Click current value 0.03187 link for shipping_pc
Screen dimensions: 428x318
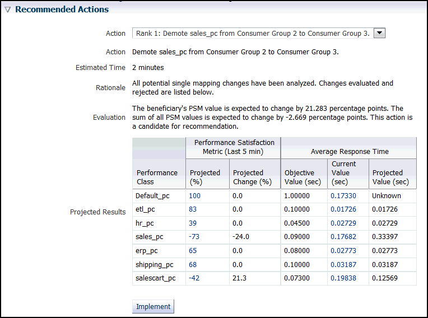click(x=343, y=265)
